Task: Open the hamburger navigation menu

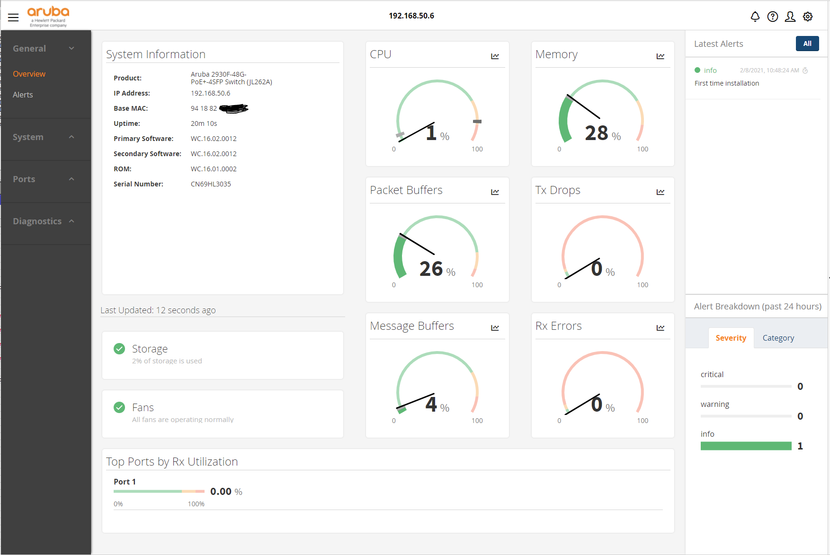Action: click(13, 18)
